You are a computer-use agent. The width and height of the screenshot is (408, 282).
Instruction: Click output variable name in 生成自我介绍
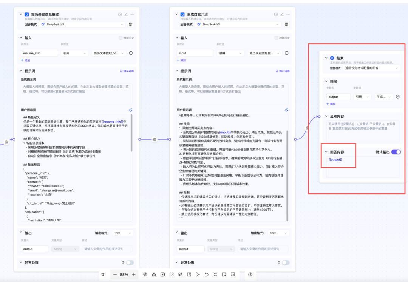tap(190, 249)
